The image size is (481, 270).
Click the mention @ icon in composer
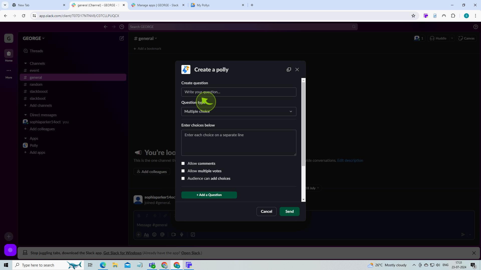(x=162, y=234)
